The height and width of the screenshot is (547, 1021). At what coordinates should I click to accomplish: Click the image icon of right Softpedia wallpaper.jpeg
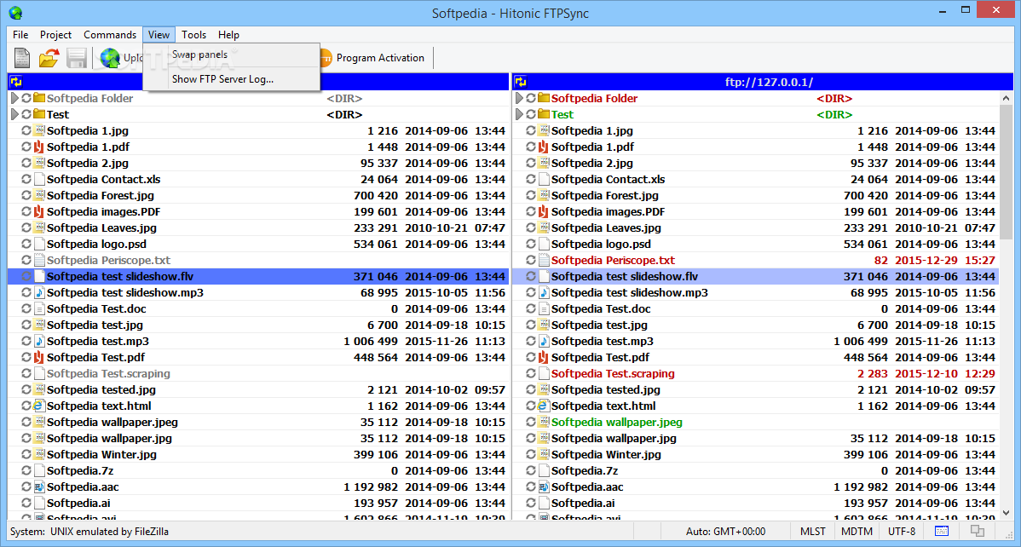point(543,422)
